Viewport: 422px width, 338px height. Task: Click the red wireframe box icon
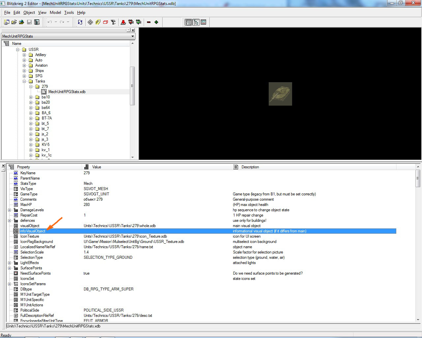(105, 22)
